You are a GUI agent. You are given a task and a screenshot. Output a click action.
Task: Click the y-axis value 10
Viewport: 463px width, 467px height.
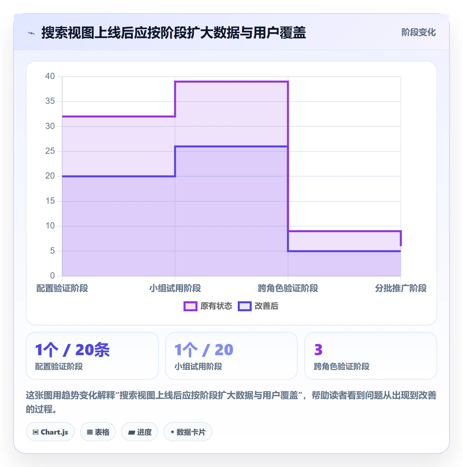click(x=50, y=226)
